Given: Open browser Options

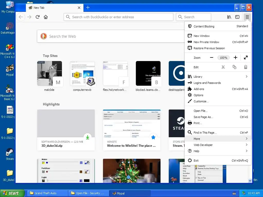Looking at the screenshot, I should [218, 95].
